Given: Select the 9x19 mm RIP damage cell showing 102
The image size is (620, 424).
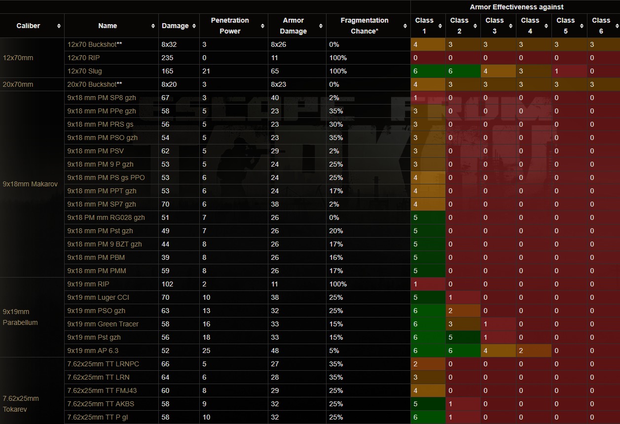Looking at the screenshot, I should click(x=167, y=284).
